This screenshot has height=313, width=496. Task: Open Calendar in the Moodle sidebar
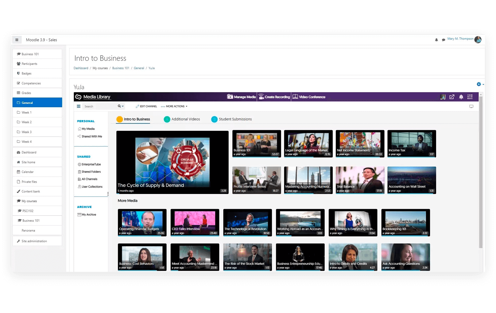tap(37, 172)
